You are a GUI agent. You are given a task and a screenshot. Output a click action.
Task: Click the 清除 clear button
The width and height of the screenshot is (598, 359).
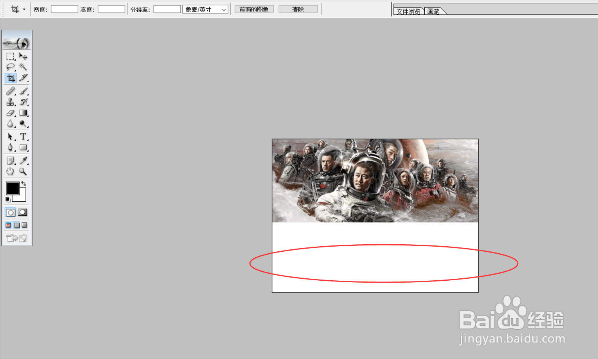(x=298, y=9)
